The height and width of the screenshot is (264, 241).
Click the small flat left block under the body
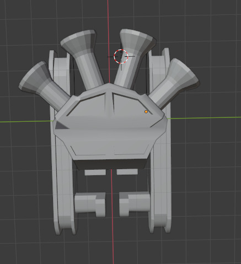pos(95,172)
